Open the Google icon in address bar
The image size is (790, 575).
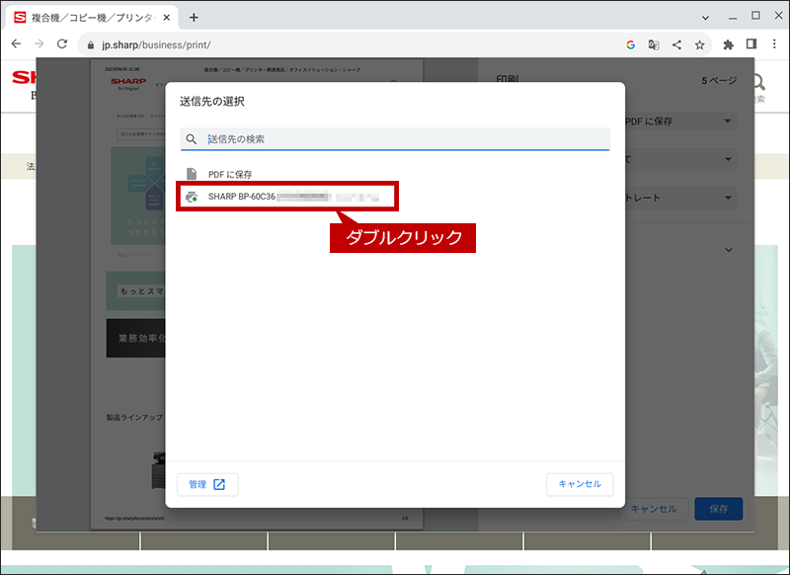click(x=630, y=44)
